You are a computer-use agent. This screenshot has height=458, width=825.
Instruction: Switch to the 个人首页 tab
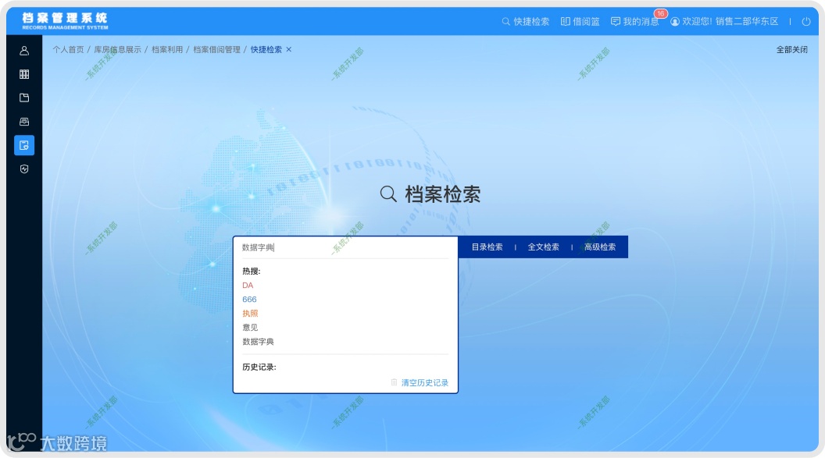(68, 49)
